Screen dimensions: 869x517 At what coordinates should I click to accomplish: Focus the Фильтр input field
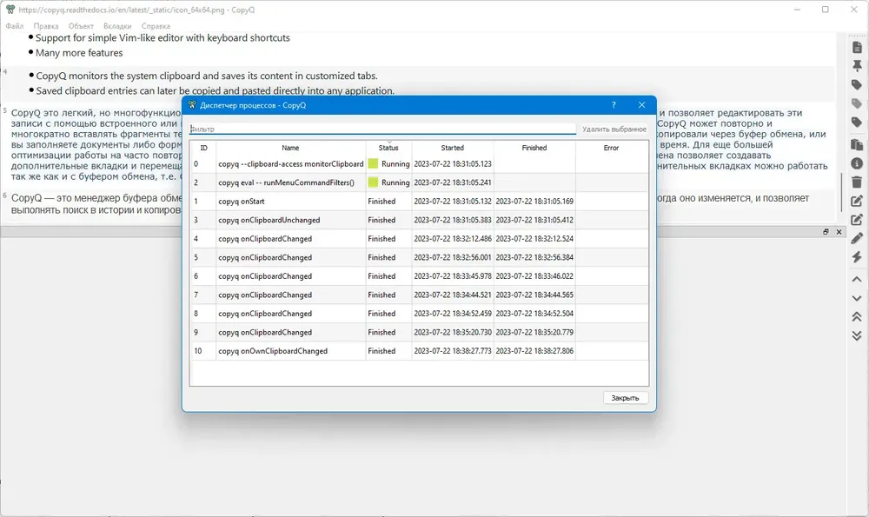[382, 129]
